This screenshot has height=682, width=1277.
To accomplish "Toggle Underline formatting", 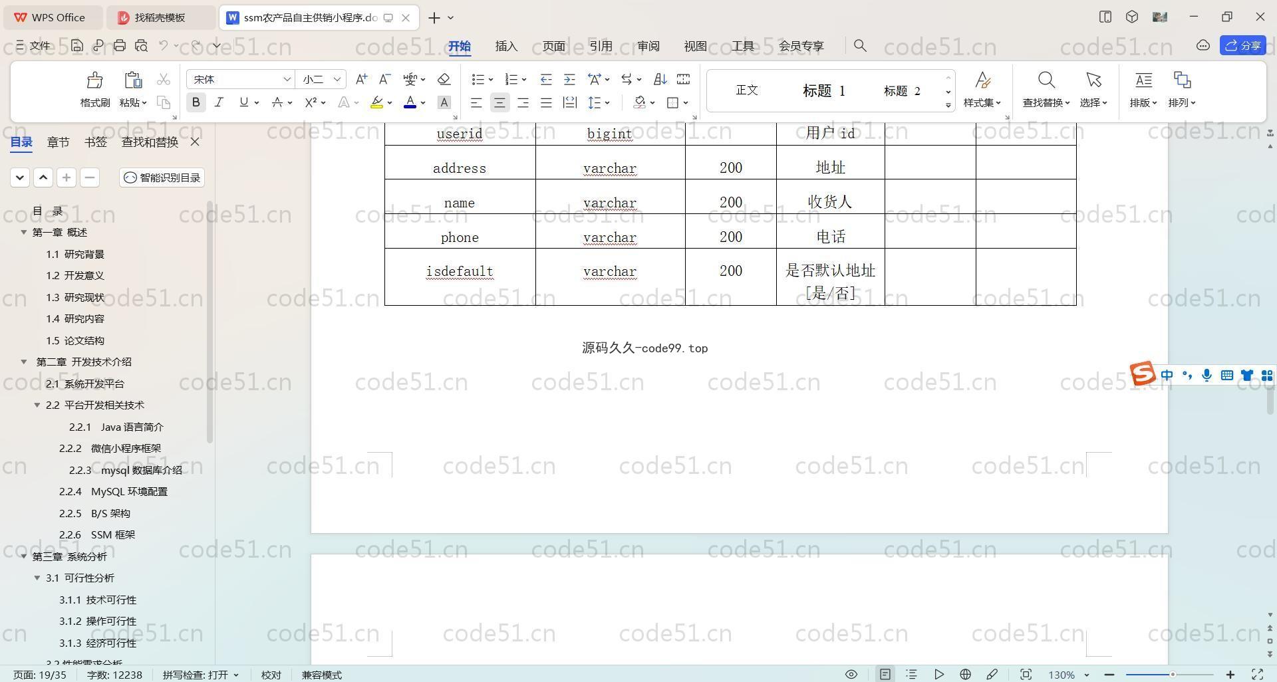I will [243, 102].
